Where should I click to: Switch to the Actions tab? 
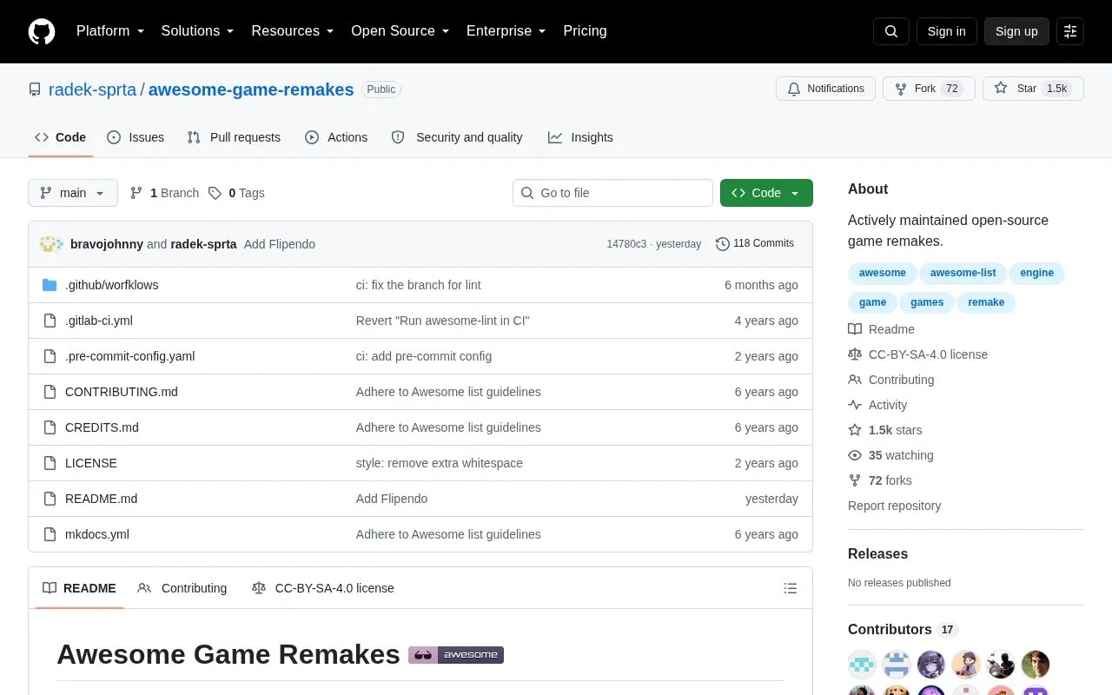(x=336, y=137)
